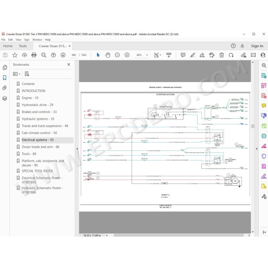Click the horizontal scrollbar right arrow
This screenshot has width=268, height=268.
coord(249,235)
